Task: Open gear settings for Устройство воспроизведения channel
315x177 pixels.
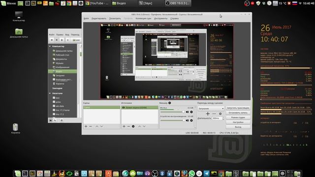Action: coord(191,120)
